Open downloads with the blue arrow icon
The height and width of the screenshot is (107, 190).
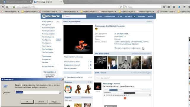pyautogui.click(x=179, y=7)
